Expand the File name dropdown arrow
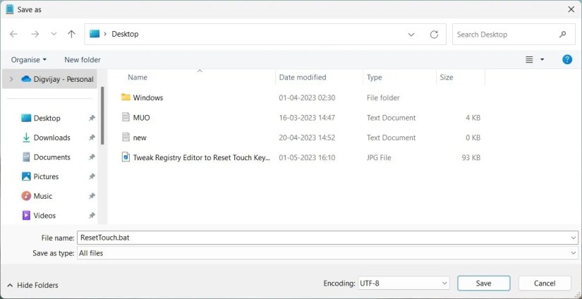The image size is (582, 299). tap(574, 238)
